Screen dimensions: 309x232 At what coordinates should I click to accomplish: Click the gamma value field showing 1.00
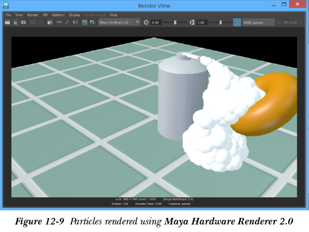point(202,22)
